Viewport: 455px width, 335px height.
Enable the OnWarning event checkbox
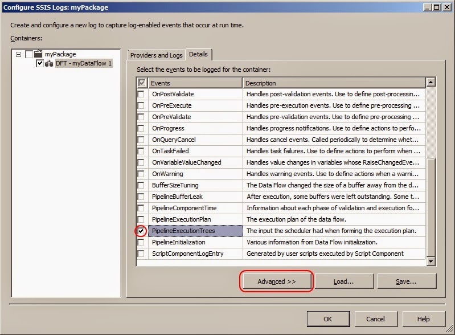pos(141,174)
